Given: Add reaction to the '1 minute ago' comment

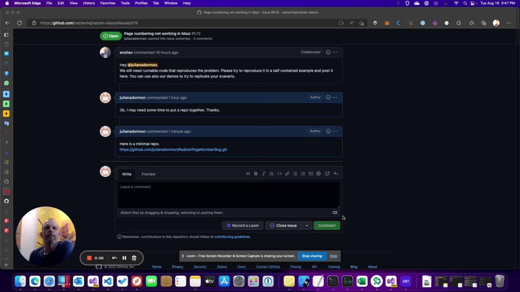Looking at the screenshot, I should point(328,131).
